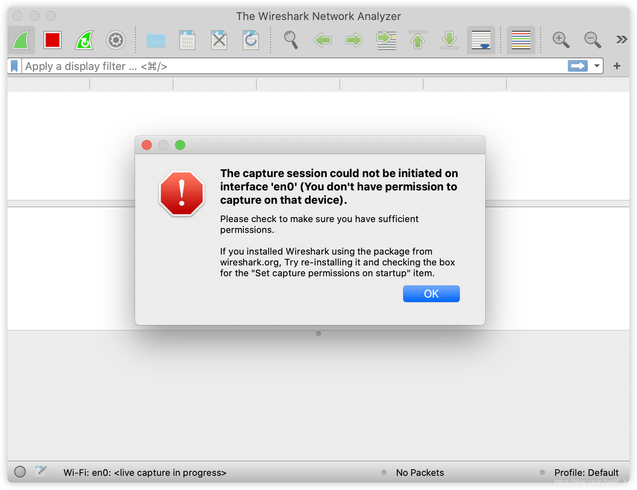This screenshot has width=637, height=490.
Task: Open the display filter history dropdown
Action: point(597,66)
